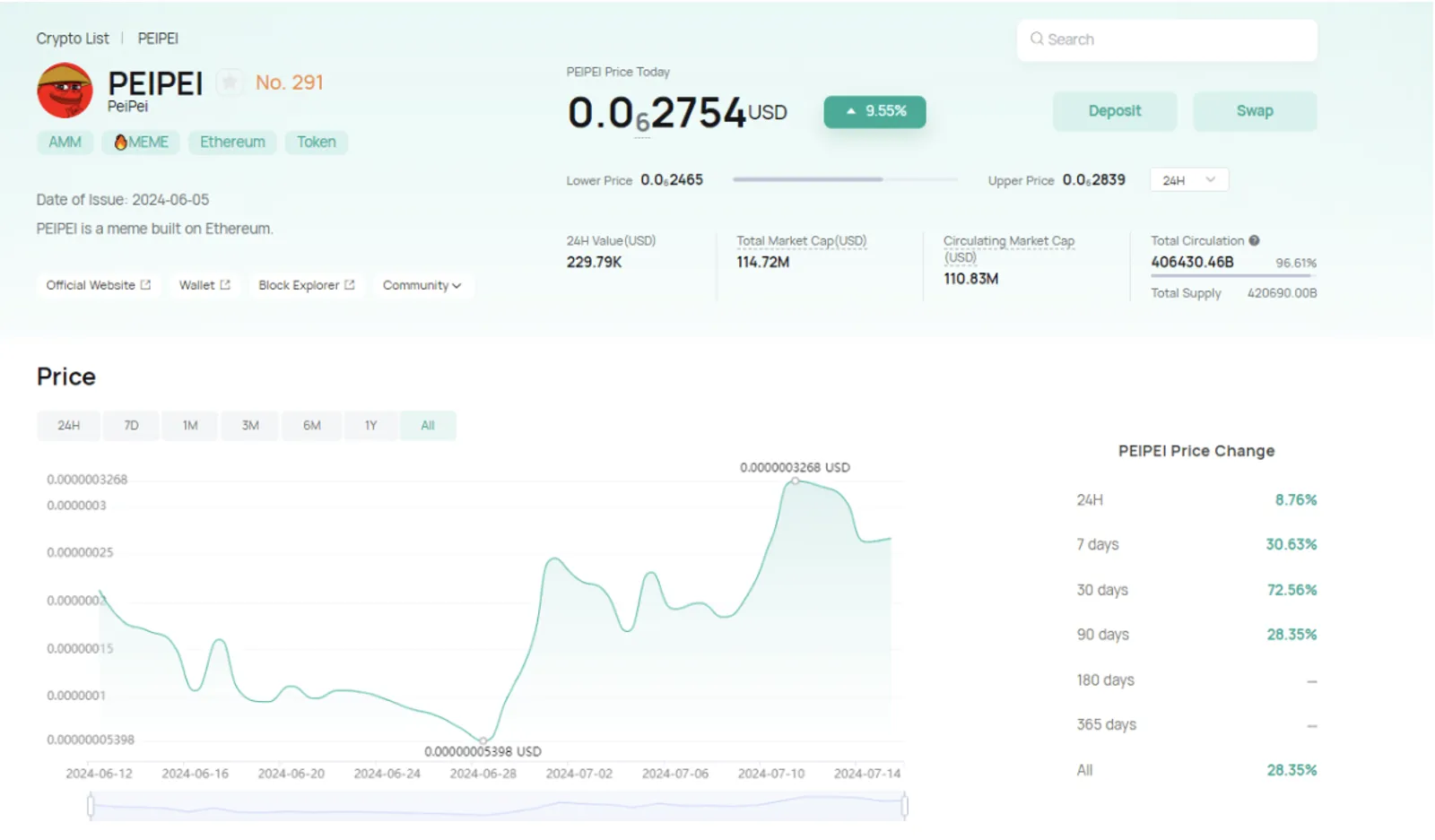Click the 90 days value 28.35%

coord(1291,634)
